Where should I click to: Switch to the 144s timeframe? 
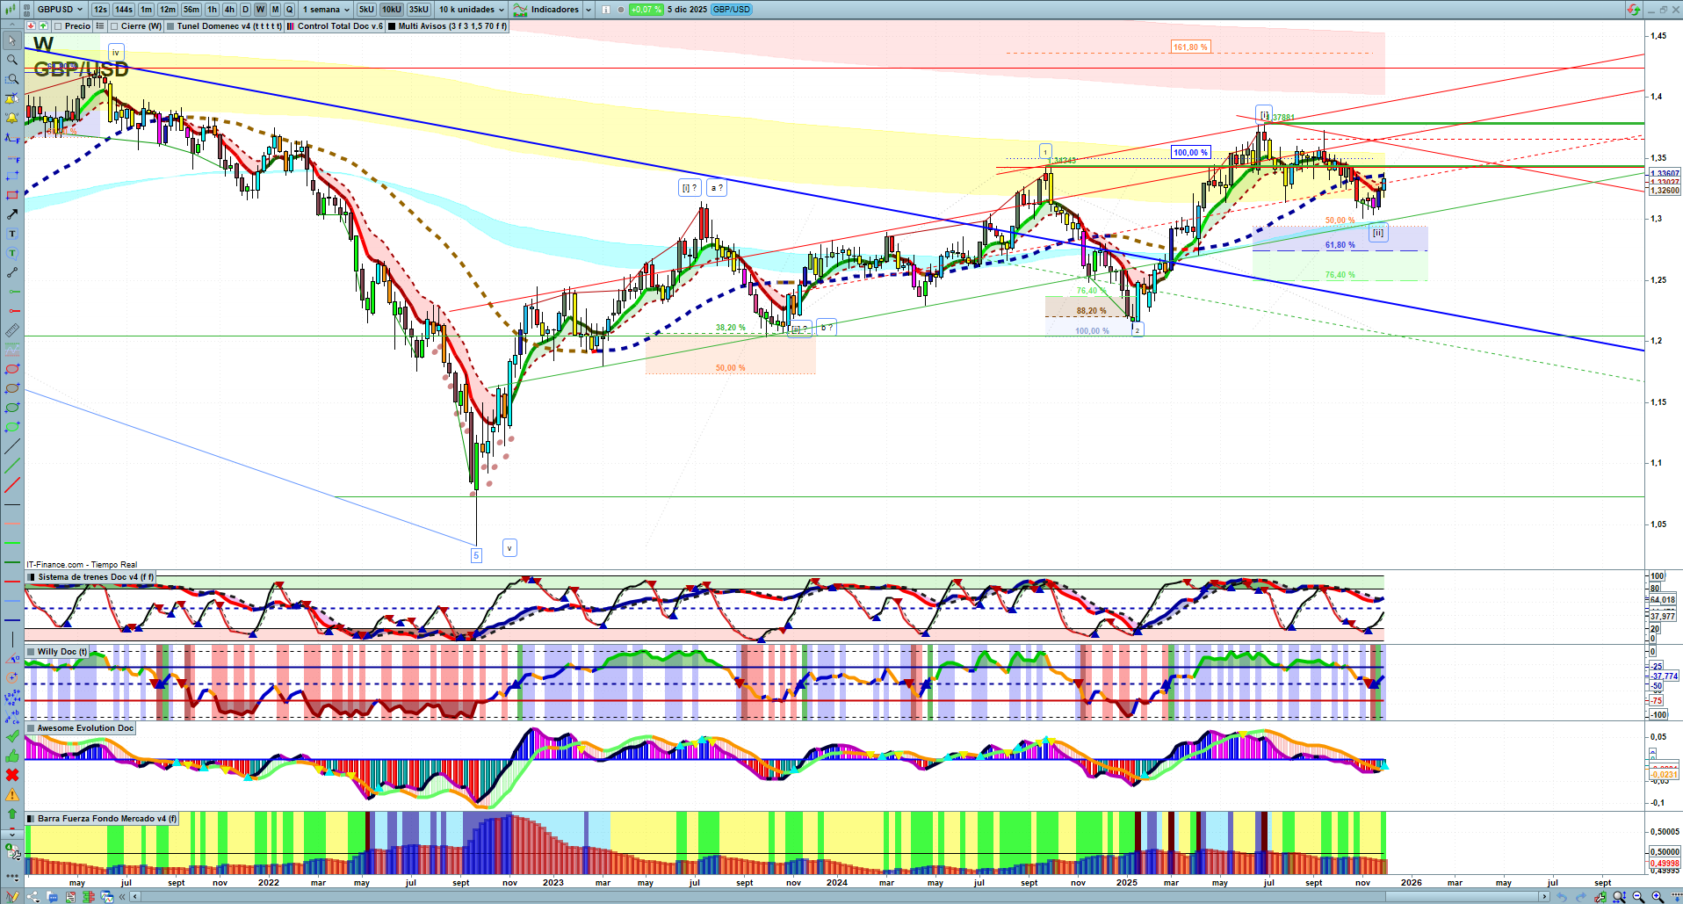[x=124, y=10]
